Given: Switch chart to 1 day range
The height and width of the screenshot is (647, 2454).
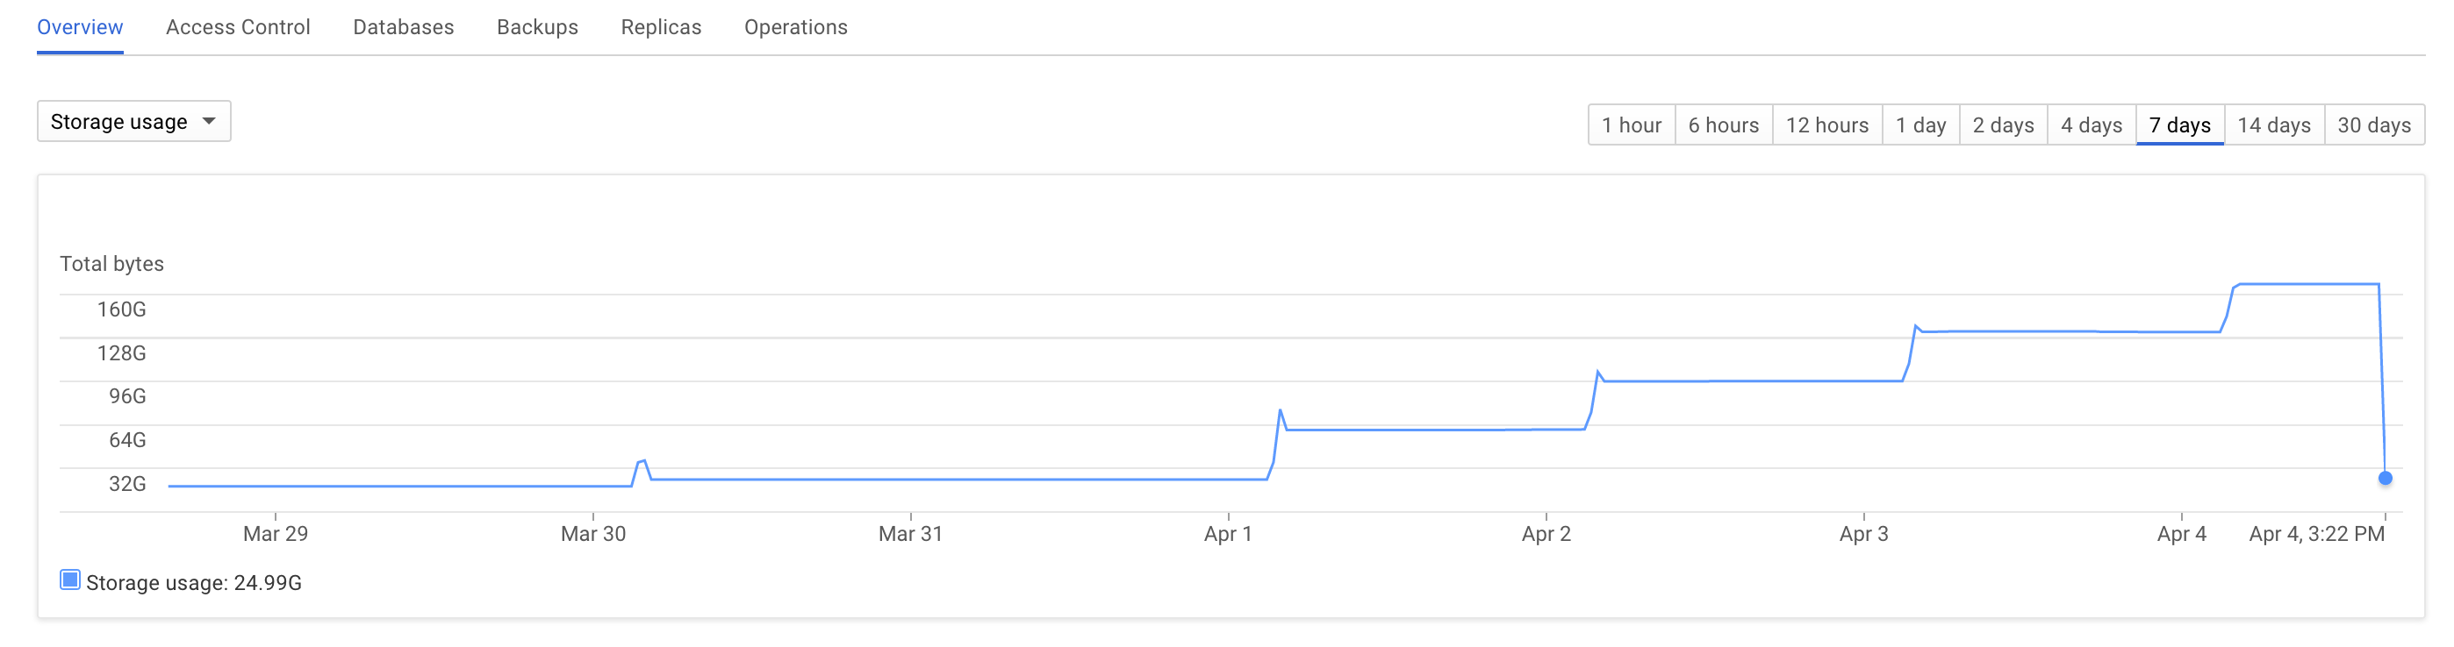Looking at the screenshot, I should [1921, 125].
